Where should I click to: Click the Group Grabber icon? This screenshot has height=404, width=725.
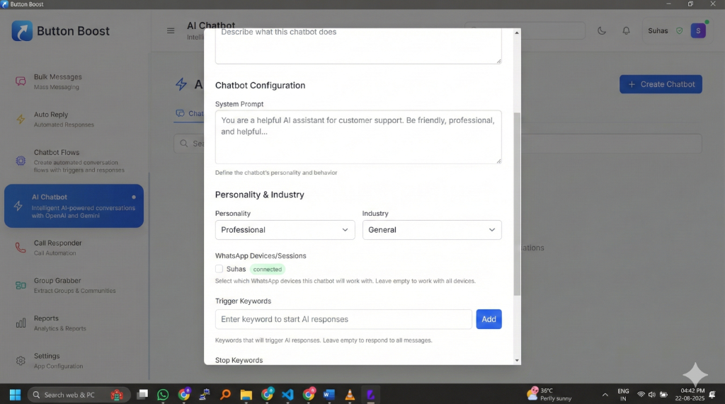coord(21,286)
